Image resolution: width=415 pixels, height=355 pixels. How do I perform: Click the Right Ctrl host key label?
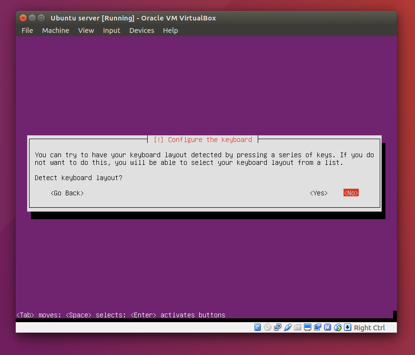click(x=369, y=328)
